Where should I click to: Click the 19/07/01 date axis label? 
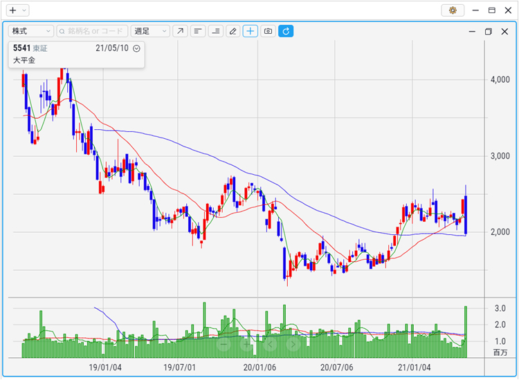pyautogui.click(x=179, y=368)
